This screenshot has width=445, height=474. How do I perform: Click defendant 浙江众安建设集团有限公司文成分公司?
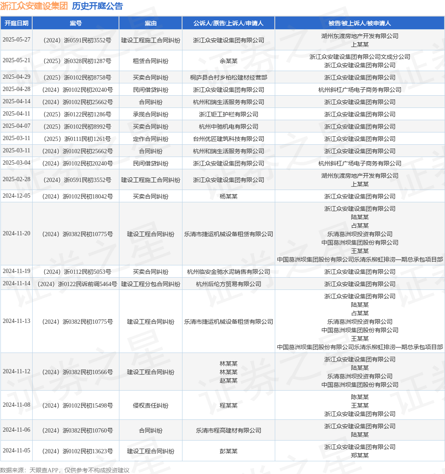pyautogui.click(x=360, y=57)
